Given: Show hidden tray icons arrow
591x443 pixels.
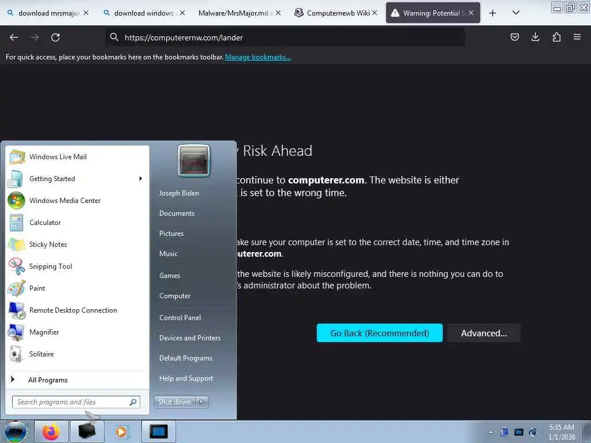Looking at the screenshot, I should coord(491,432).
